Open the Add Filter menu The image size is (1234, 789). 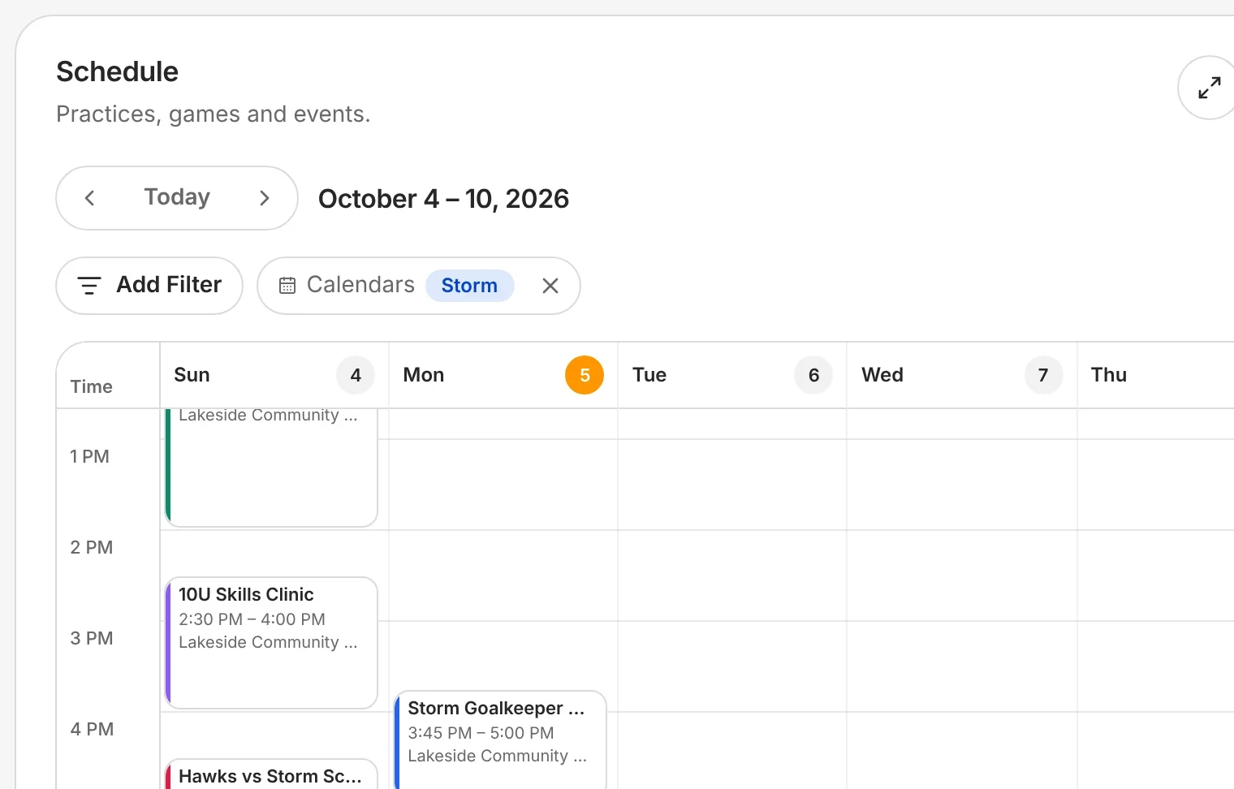click(149, 286)
